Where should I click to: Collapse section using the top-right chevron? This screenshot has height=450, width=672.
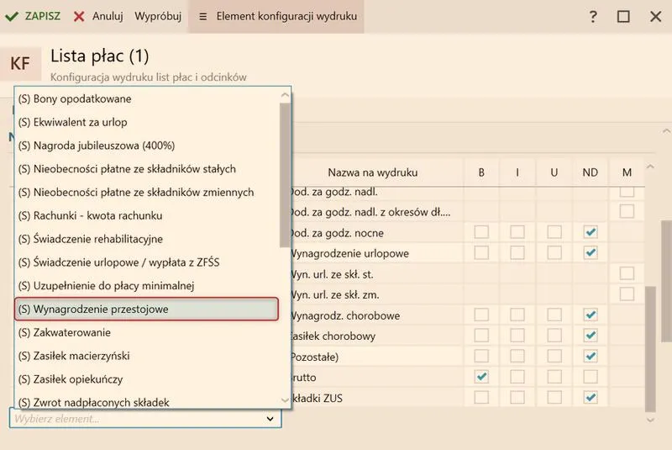coord(664,133)
